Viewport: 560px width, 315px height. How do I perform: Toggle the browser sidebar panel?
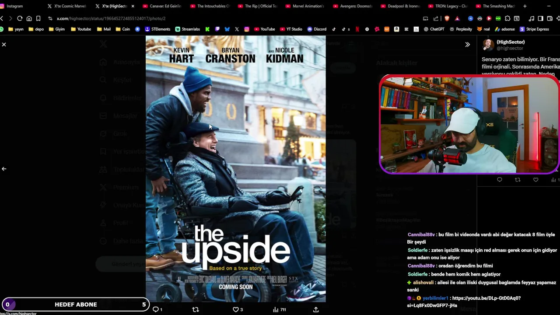coord(540,18)
